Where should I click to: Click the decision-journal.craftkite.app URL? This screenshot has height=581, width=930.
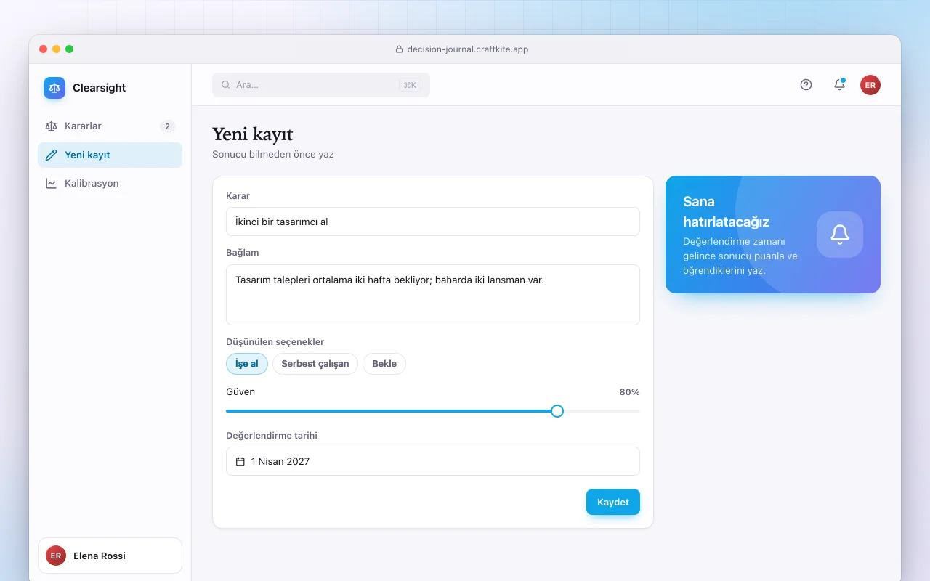[x=468, y=49]
